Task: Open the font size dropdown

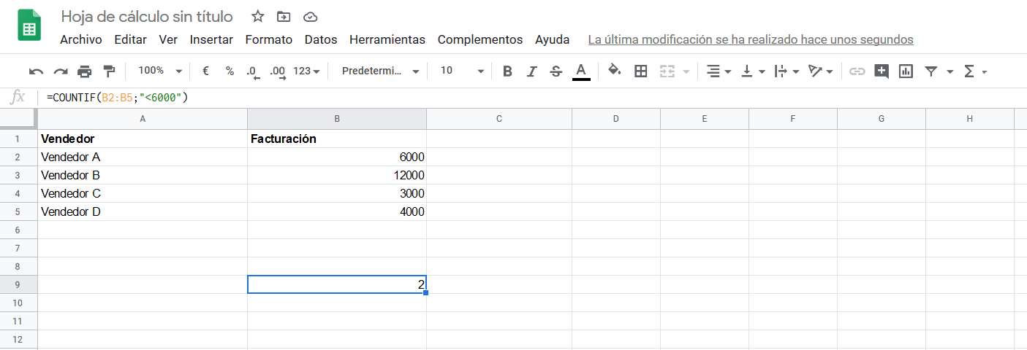Action: (x=462, y=71)
